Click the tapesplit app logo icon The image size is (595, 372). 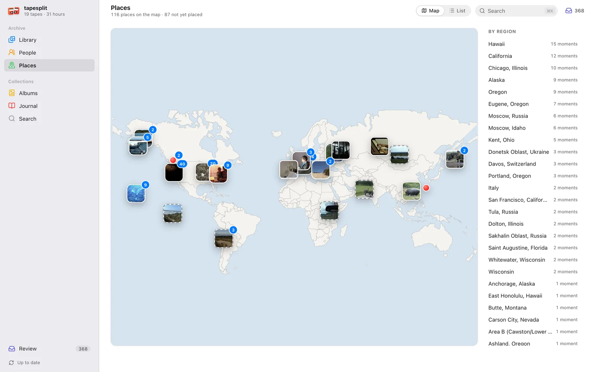(x=14, y=11)
